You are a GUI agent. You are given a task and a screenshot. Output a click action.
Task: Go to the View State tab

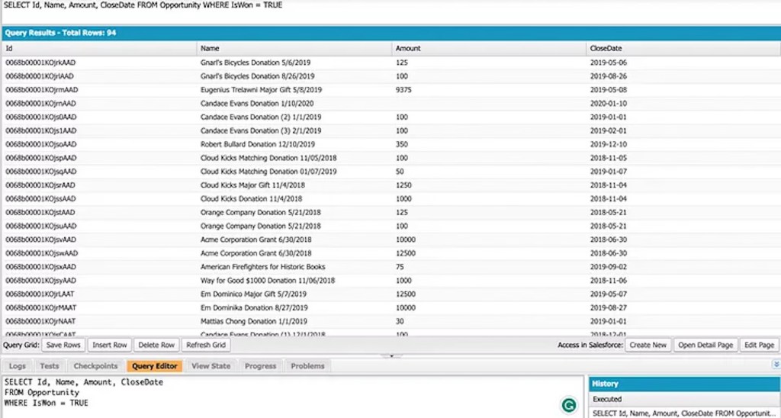[x=211, y=366]
